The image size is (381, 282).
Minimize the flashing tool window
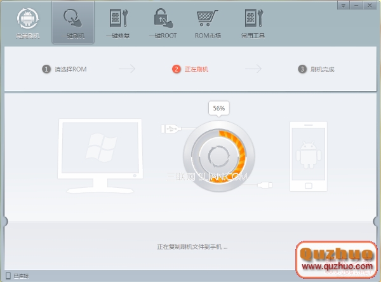pos(356,6)
